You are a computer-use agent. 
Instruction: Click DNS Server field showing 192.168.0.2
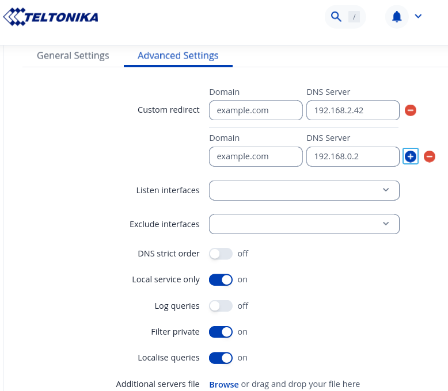[x=353, y=156]
